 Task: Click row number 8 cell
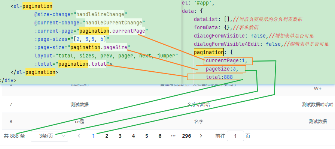(11, 122)
